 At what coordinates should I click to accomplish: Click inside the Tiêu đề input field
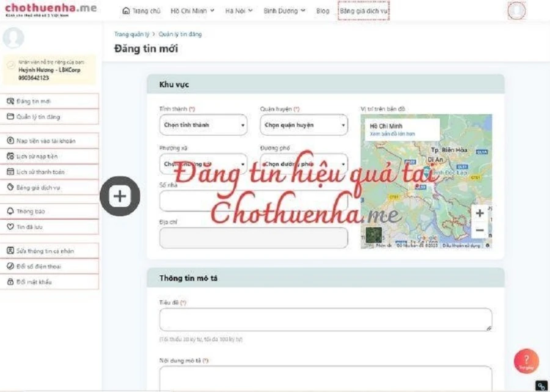[x=324, y=319]
